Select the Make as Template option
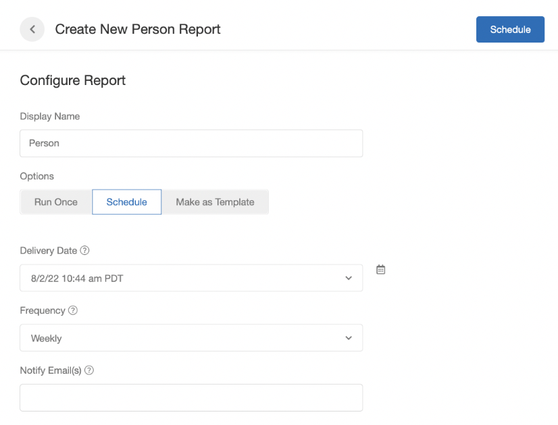This screenshot has height=425, width=558. 215,202
